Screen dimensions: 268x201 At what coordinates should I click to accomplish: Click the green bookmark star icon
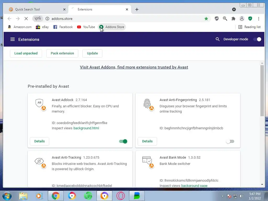click(x=206, y=19)
